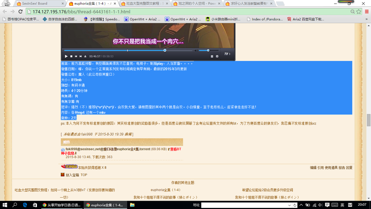Open the Wi-Fi network tray icon
The height and width of the screenshot is (209, 371).
click(314, 205)
